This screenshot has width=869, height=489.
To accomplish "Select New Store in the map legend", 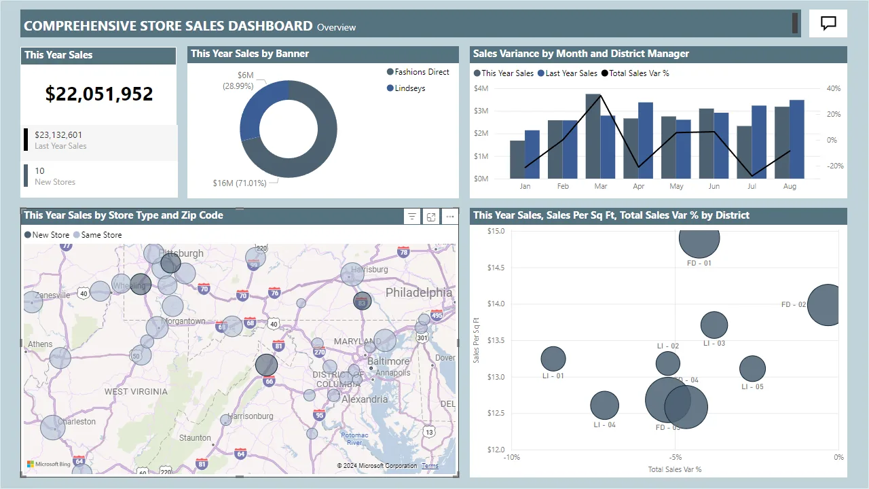I will 47,235.
